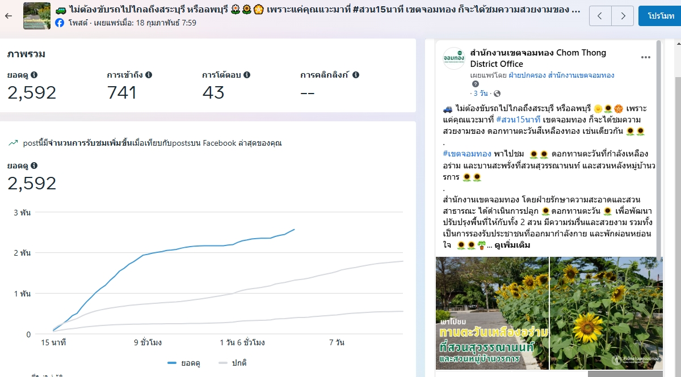Open ฝ่ายปกครอง สำนักงานเขตจอมทอง publisher link

coord(561,75)
